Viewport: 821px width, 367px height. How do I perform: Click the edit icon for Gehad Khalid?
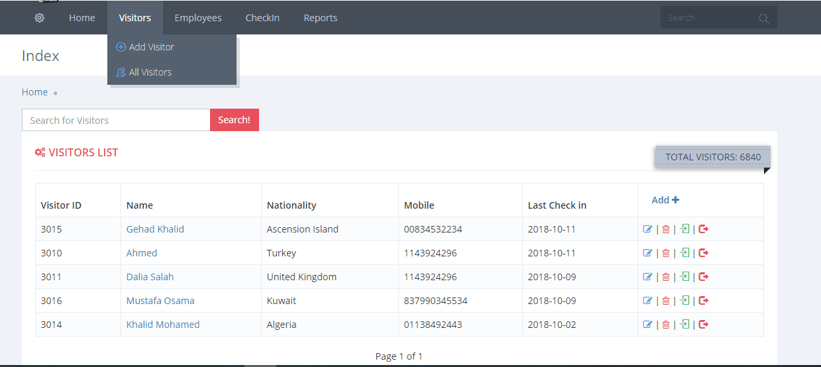pyautogui.click(x=647, y=229)
